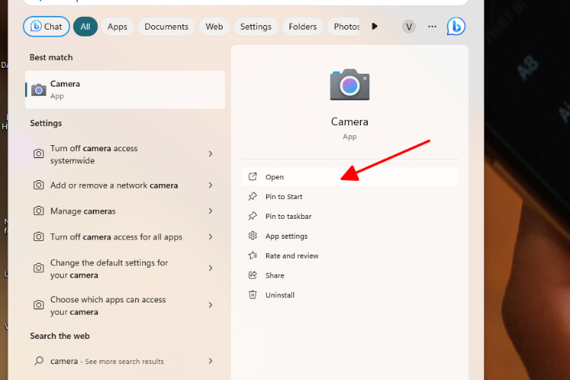This screenshot has height=380, width=570.
Task: Click the Pin to Start pin icon
Action: [252, 196]
